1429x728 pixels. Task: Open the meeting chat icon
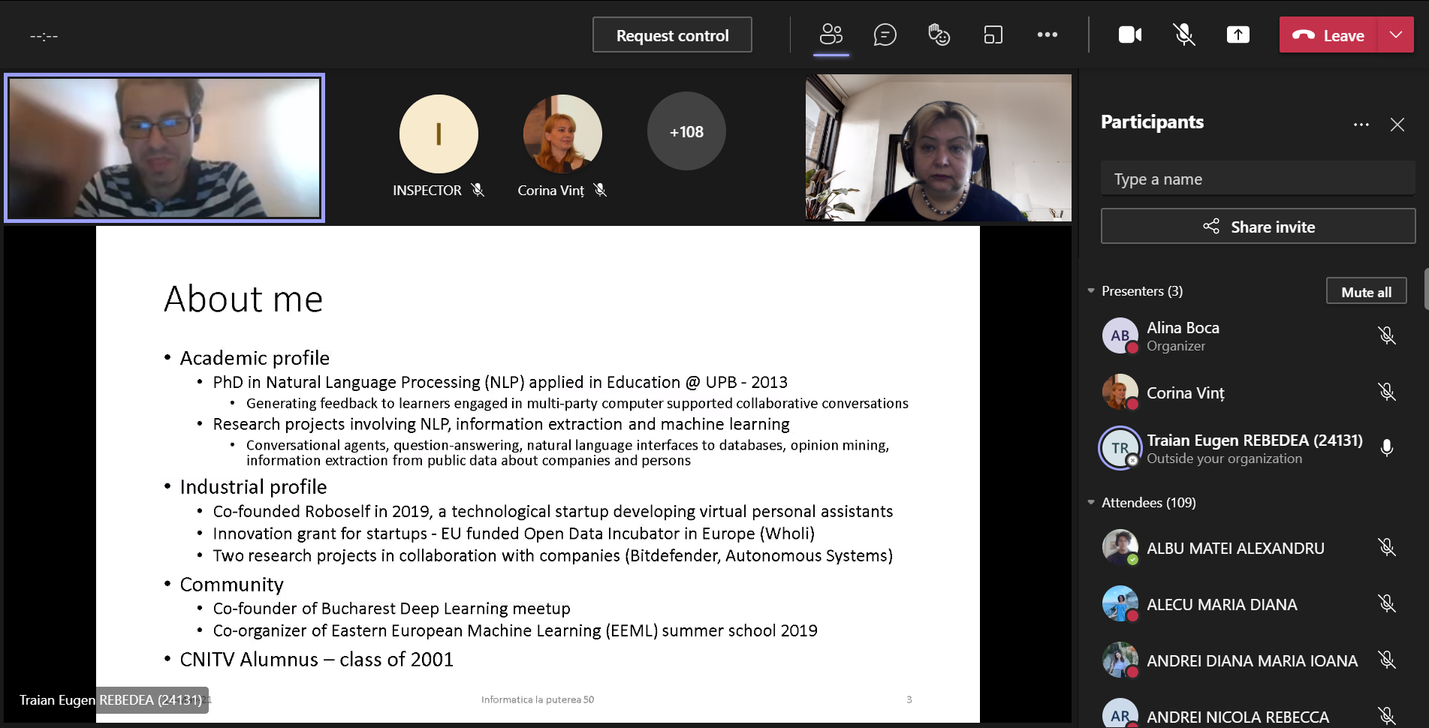[885, 35]
